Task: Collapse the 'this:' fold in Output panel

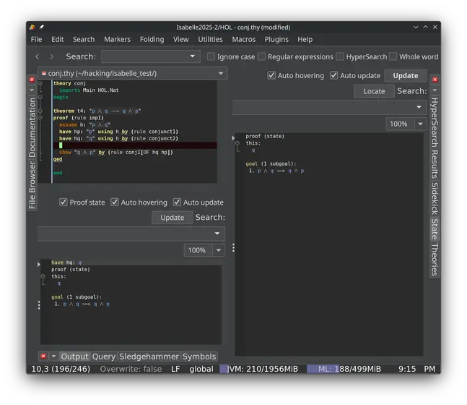Action: coord(43,276)
